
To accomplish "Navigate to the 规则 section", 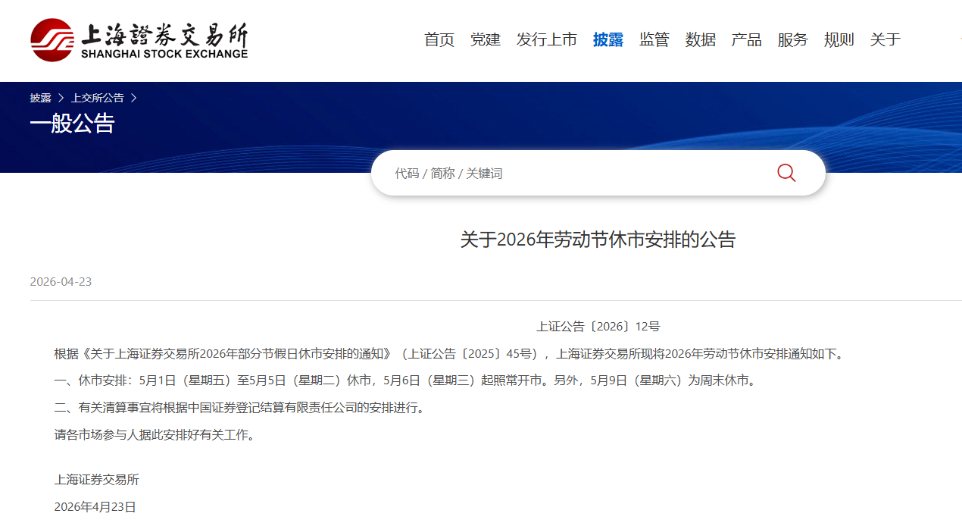I will [x=839, y=40].
